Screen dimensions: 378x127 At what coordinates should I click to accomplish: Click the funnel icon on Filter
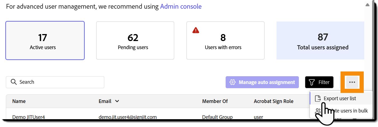(x=312, y=82)
